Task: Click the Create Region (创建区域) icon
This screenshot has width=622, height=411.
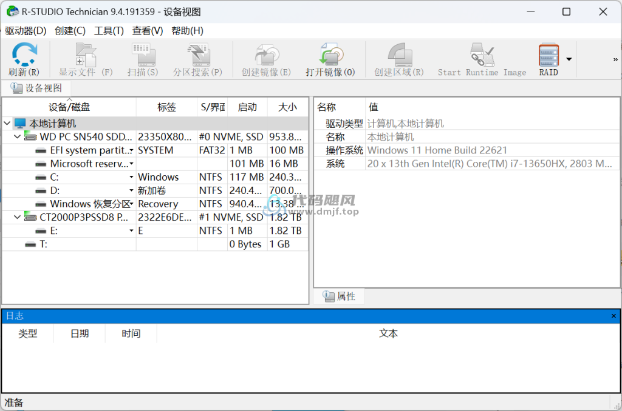Action: [400, 55]
